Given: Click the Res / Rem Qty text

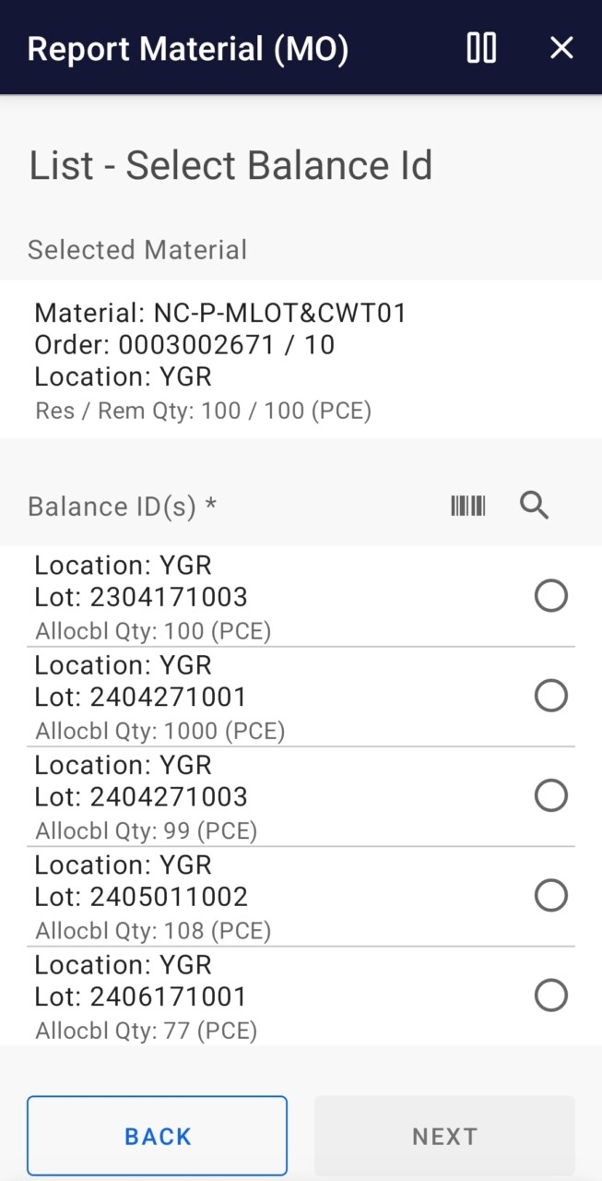Looking at the screenshot, I should (x=203, y=411).
